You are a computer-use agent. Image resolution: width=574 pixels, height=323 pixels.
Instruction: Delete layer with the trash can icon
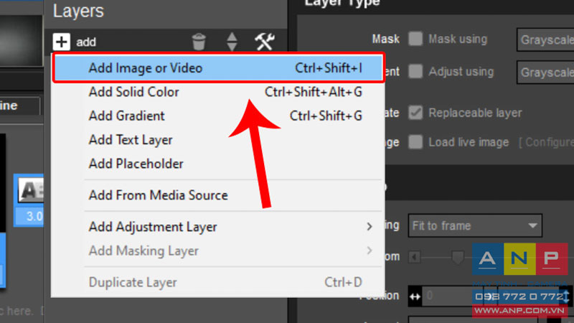coord(199,42)
